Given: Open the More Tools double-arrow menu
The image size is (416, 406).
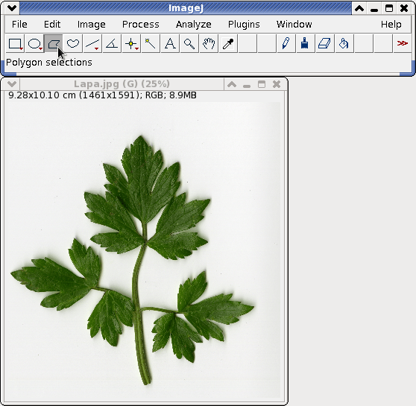Looking at the screenshot, I should coord(402,44).
